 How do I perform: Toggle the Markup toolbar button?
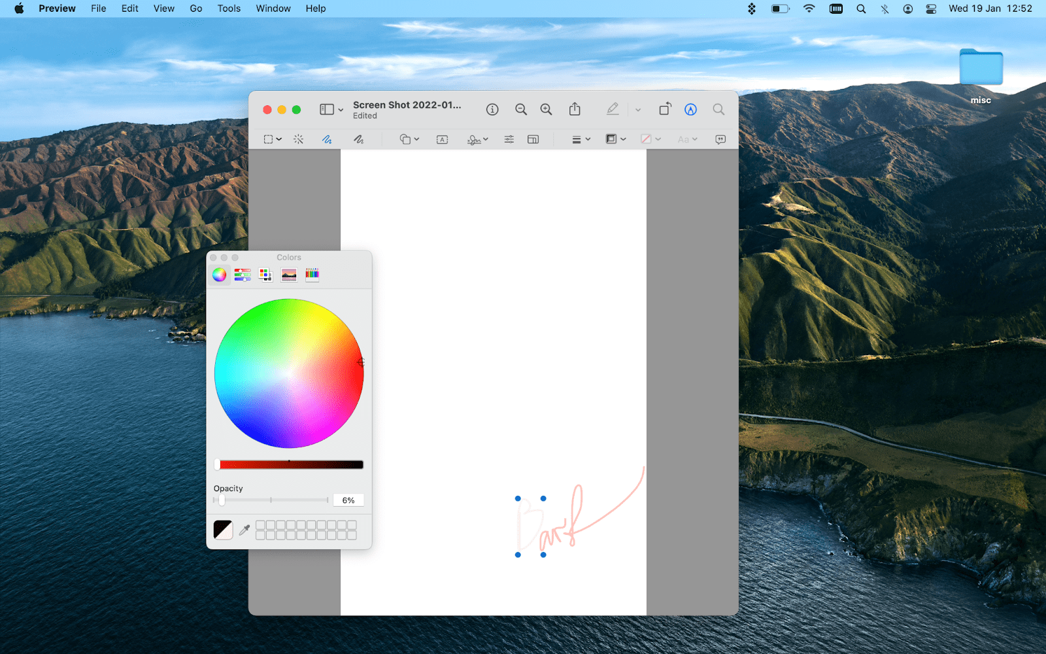tap(690, 109)
